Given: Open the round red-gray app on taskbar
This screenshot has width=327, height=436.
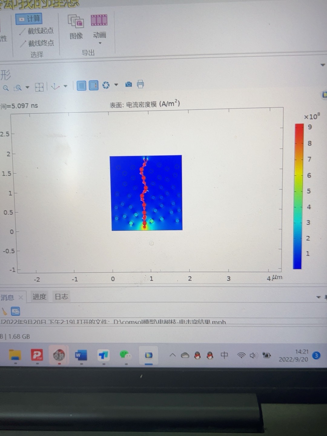Looking at the screenshot, I should (x=59, y=355).
